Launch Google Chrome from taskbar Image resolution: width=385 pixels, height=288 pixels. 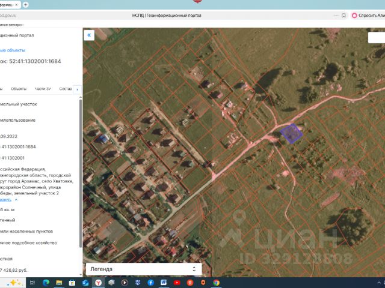click(x=216, y=283)
